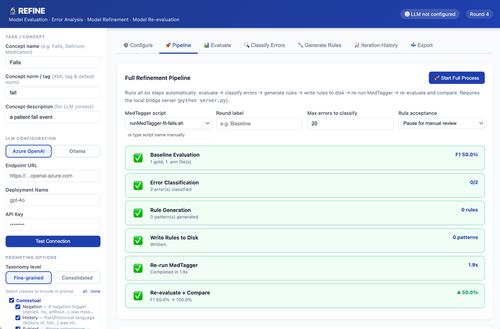Toggle the Contextual category checkbox

point(12,300)
